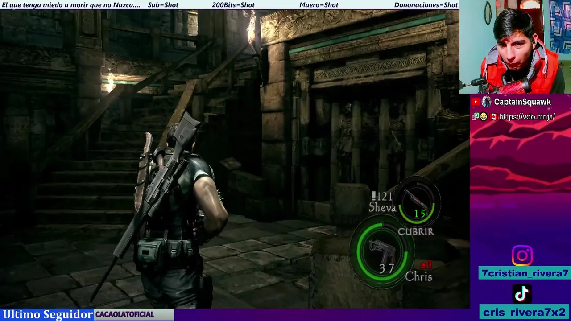This screenshot has width=571, height=321.
Task: Click the Sub=Shot ticker text
Action: click(163, 5)
